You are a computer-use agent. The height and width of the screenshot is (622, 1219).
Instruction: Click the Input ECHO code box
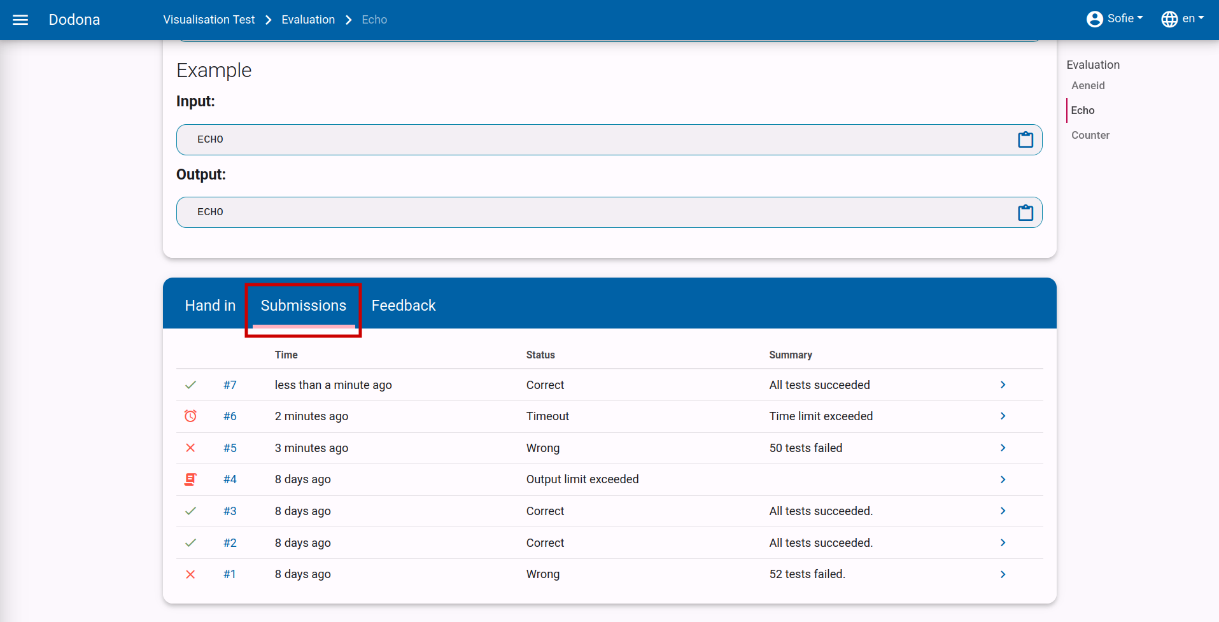pos(609,139)
